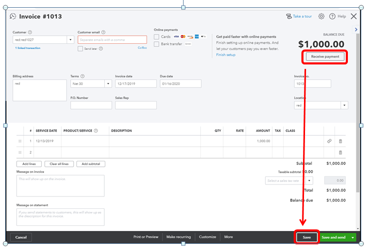Click the Product/Service column help icon
Image resolution: width=368 pixels, height=249 pixels.
(x=96, y=131)
